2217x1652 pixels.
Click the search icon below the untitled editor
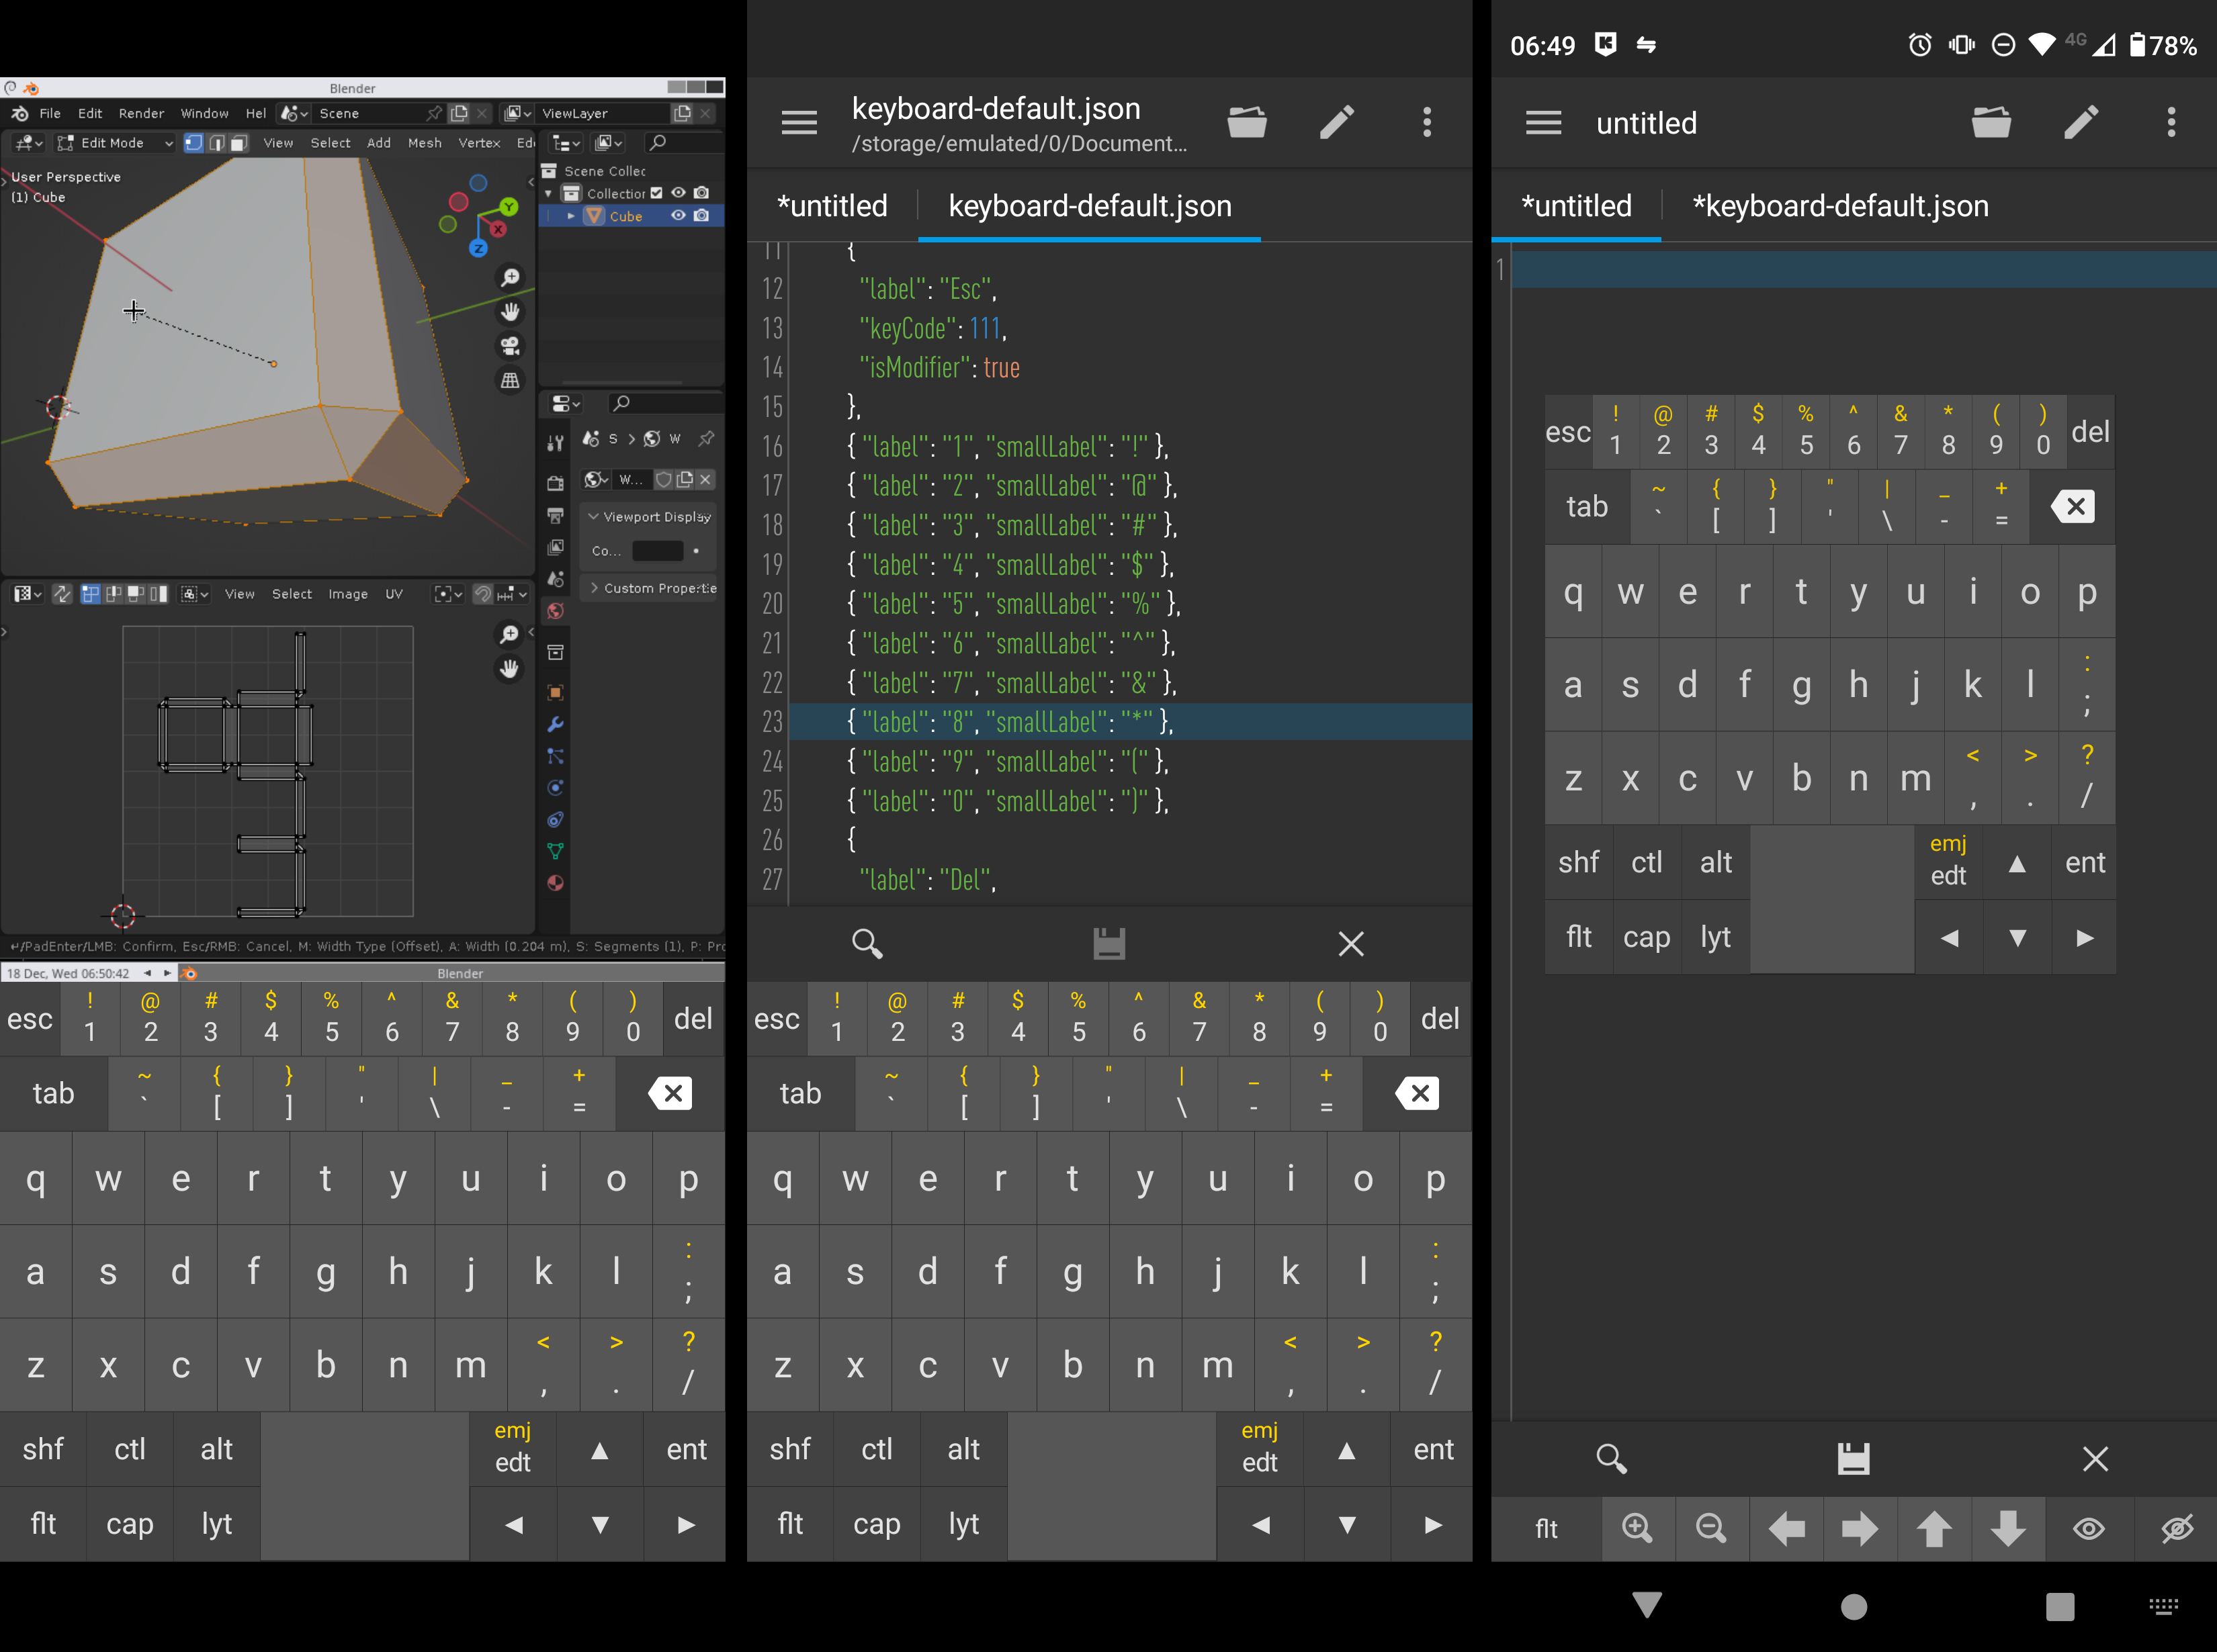click(1611, 1458)
